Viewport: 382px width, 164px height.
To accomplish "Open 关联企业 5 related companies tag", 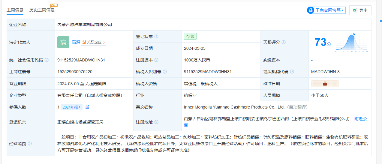I will click(x=93, y=42).
